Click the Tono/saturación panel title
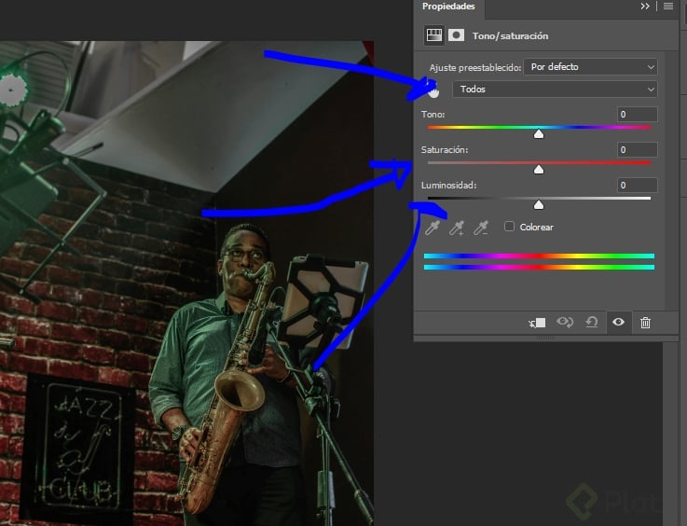 tap(510, 36)
